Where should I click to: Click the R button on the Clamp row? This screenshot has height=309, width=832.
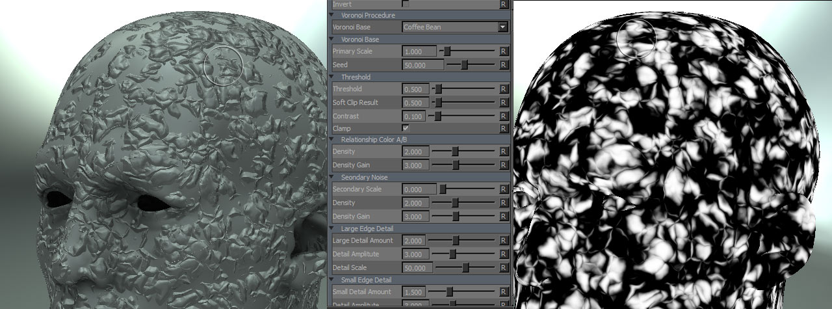pyautogui.click(x=503, y=129)
